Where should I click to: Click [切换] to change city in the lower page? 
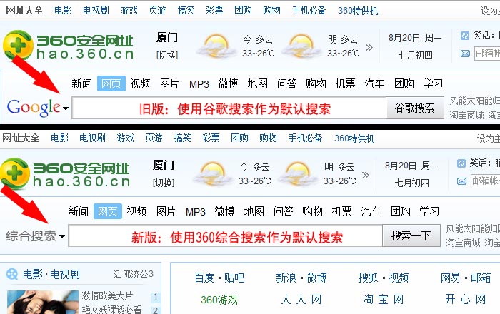[x=164, y=183]
